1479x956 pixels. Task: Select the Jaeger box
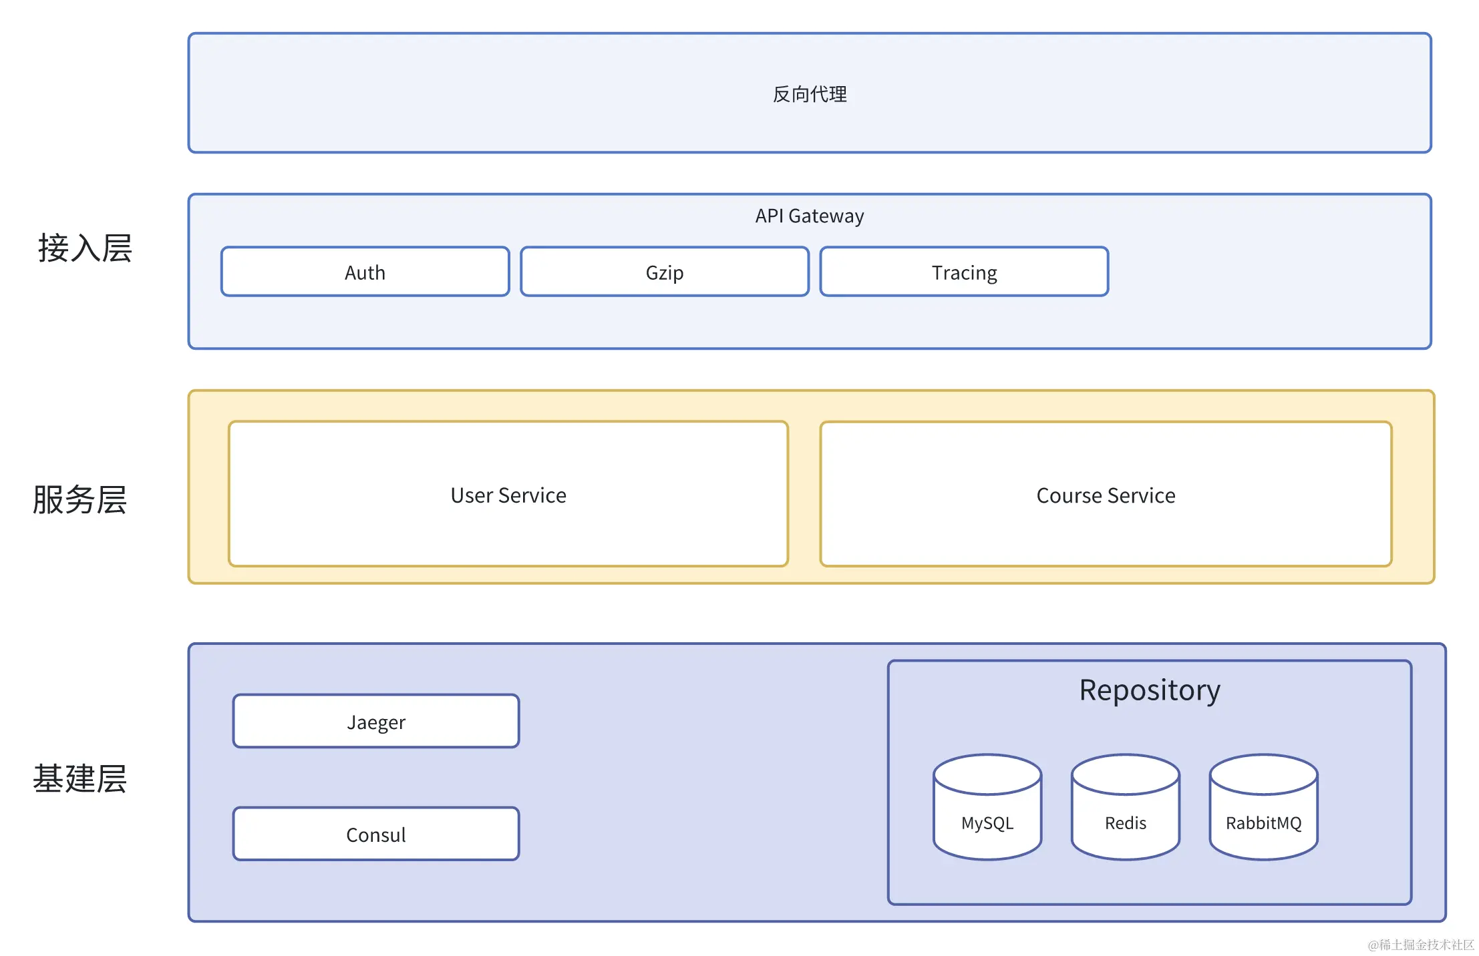pos(375,721)
